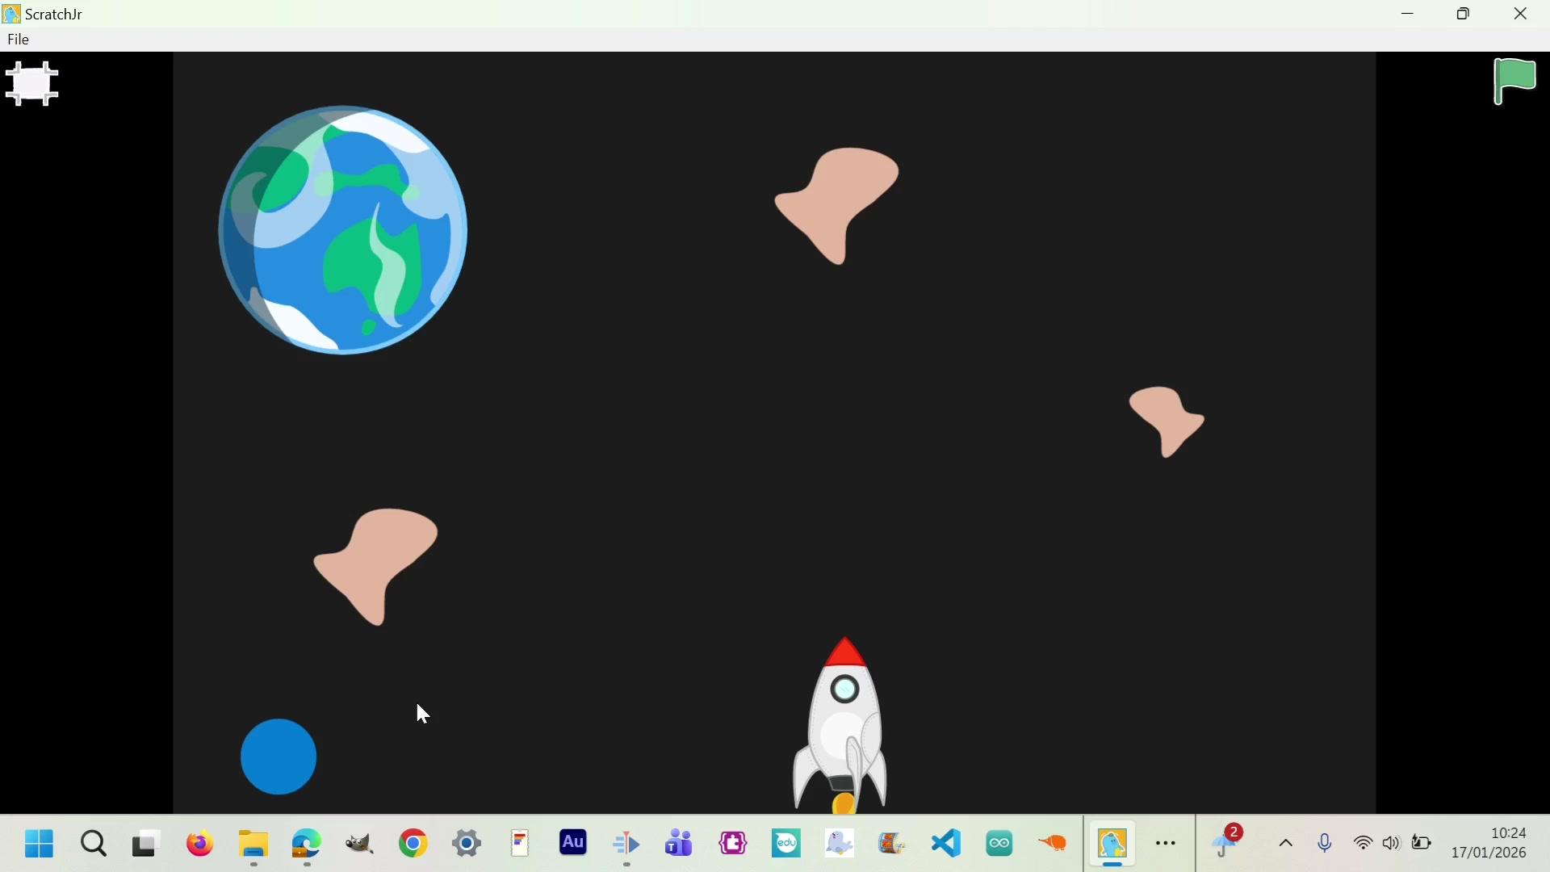Open ScratchJr taskbar app button

tap(1114, 845)
